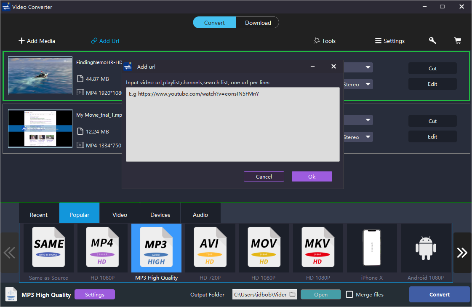Click Edit for FindingNemo video

tap(432, 84)
